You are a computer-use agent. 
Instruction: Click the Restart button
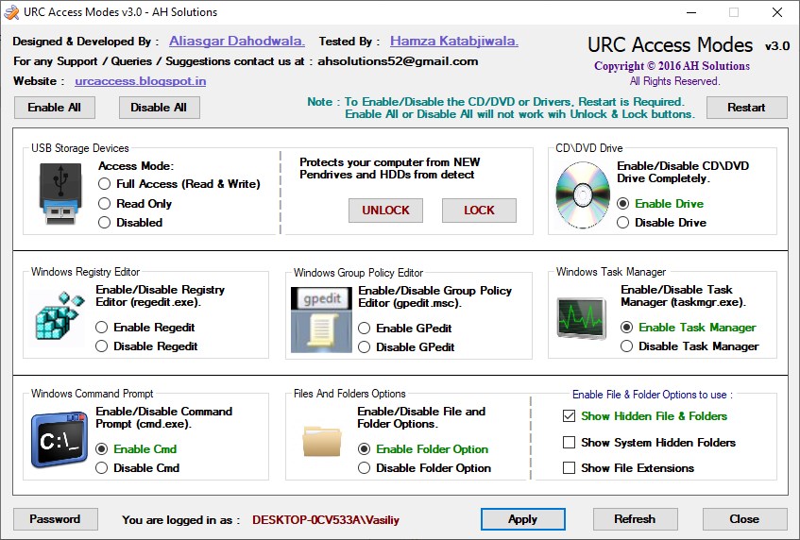pyautogui.click(x=746, y=108)
